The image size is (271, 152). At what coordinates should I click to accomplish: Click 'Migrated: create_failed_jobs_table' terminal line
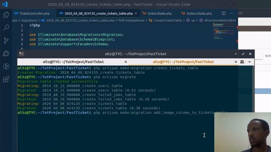(93, 99)
